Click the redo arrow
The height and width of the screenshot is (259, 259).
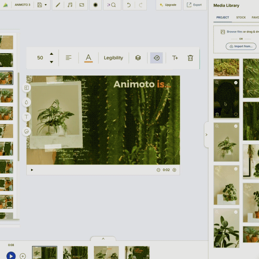[141, 5]
